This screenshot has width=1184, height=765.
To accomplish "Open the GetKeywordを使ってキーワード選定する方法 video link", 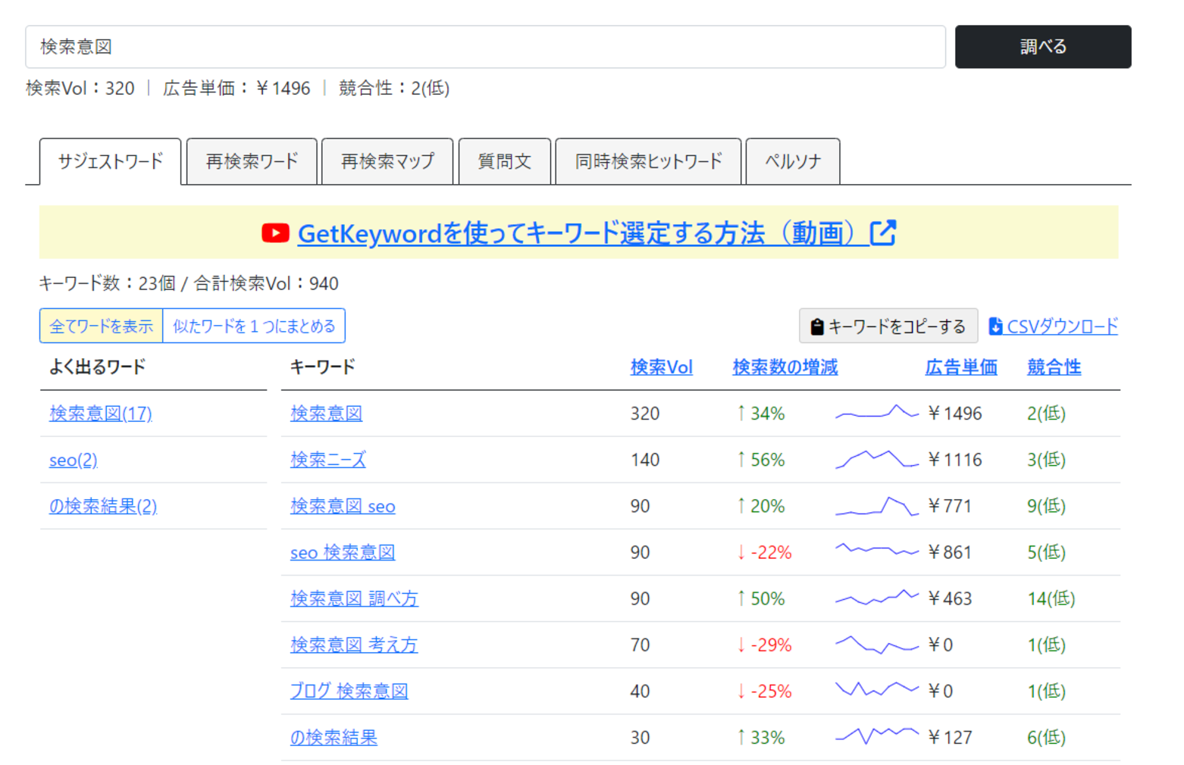I will click(x=584, y=233).
